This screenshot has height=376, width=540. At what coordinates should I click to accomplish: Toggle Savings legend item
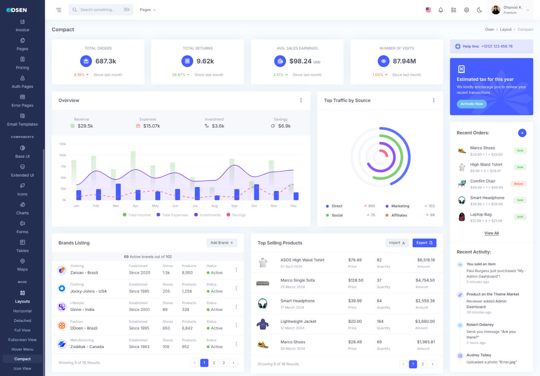tap(236, 215)
